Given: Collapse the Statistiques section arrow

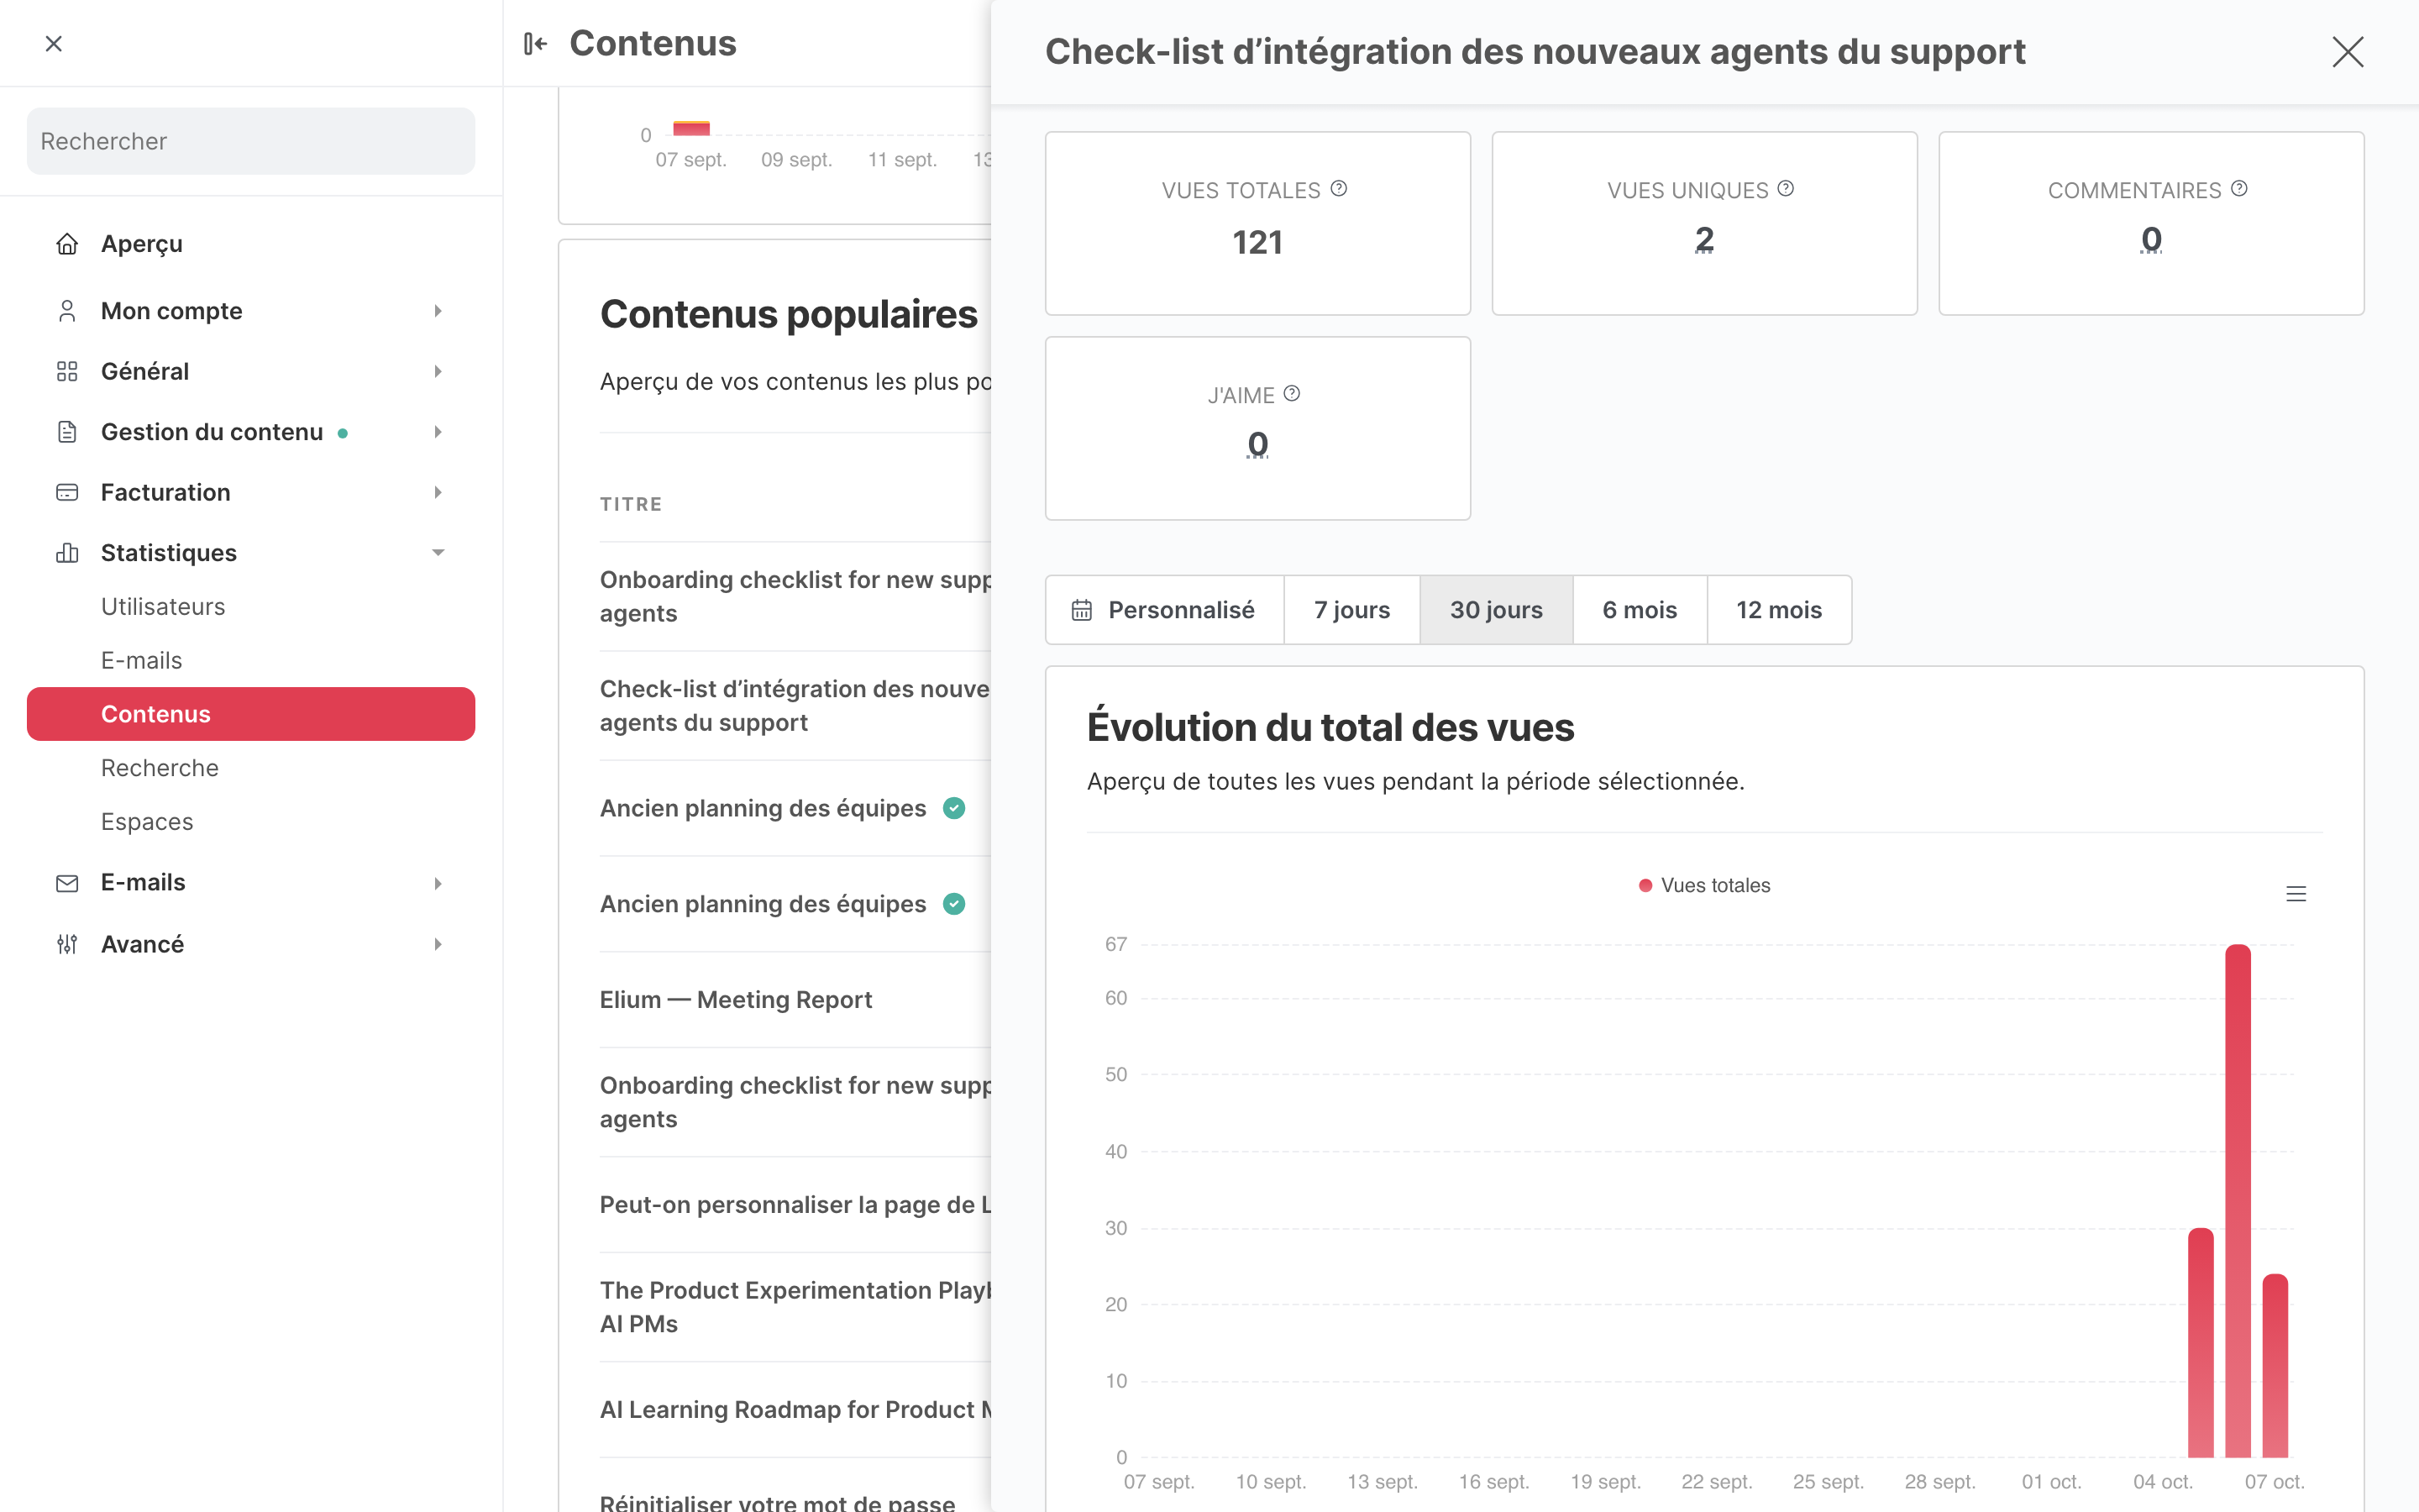Looking at the screenshot, I should click(438, 553).
